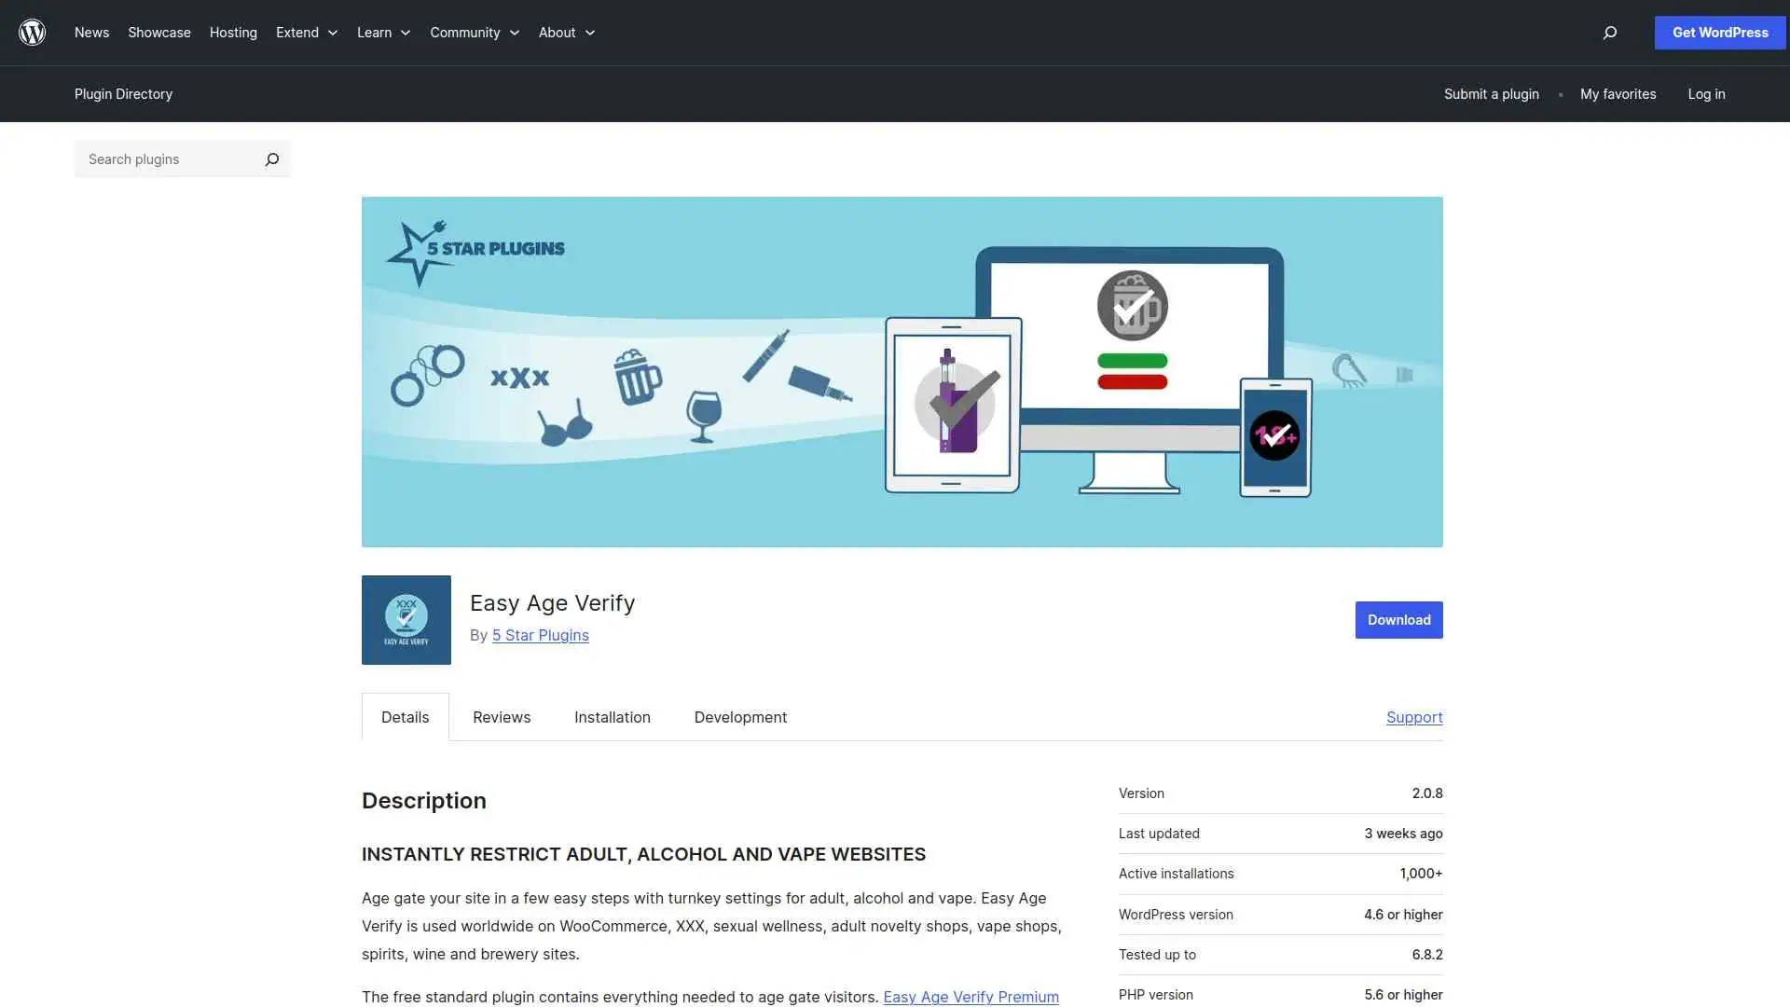Viewport: 1790px width, 1007px height.
Task: Open the header search icon
Action: (x=1609, y=33)
